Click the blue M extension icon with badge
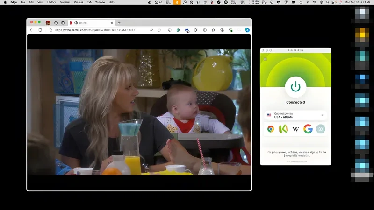374x210 pixels. pos(187,30)
